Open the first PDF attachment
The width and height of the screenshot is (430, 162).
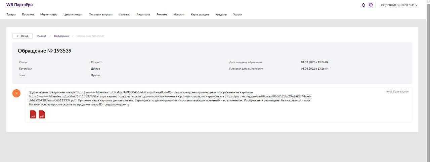(33, 114)
